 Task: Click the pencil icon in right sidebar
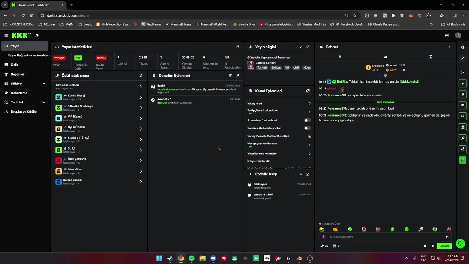coord(463,58)
